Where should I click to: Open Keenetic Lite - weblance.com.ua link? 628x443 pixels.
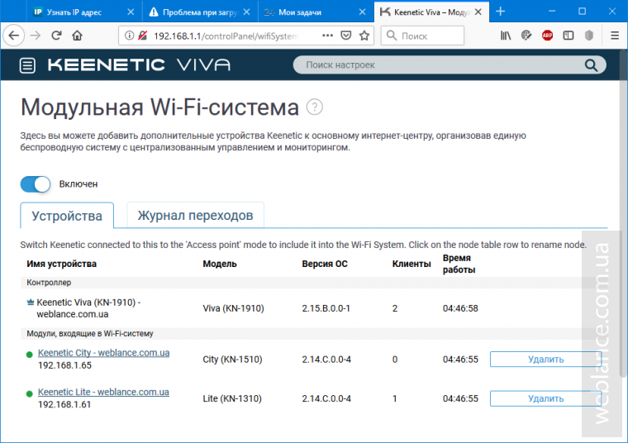[103, 392]
